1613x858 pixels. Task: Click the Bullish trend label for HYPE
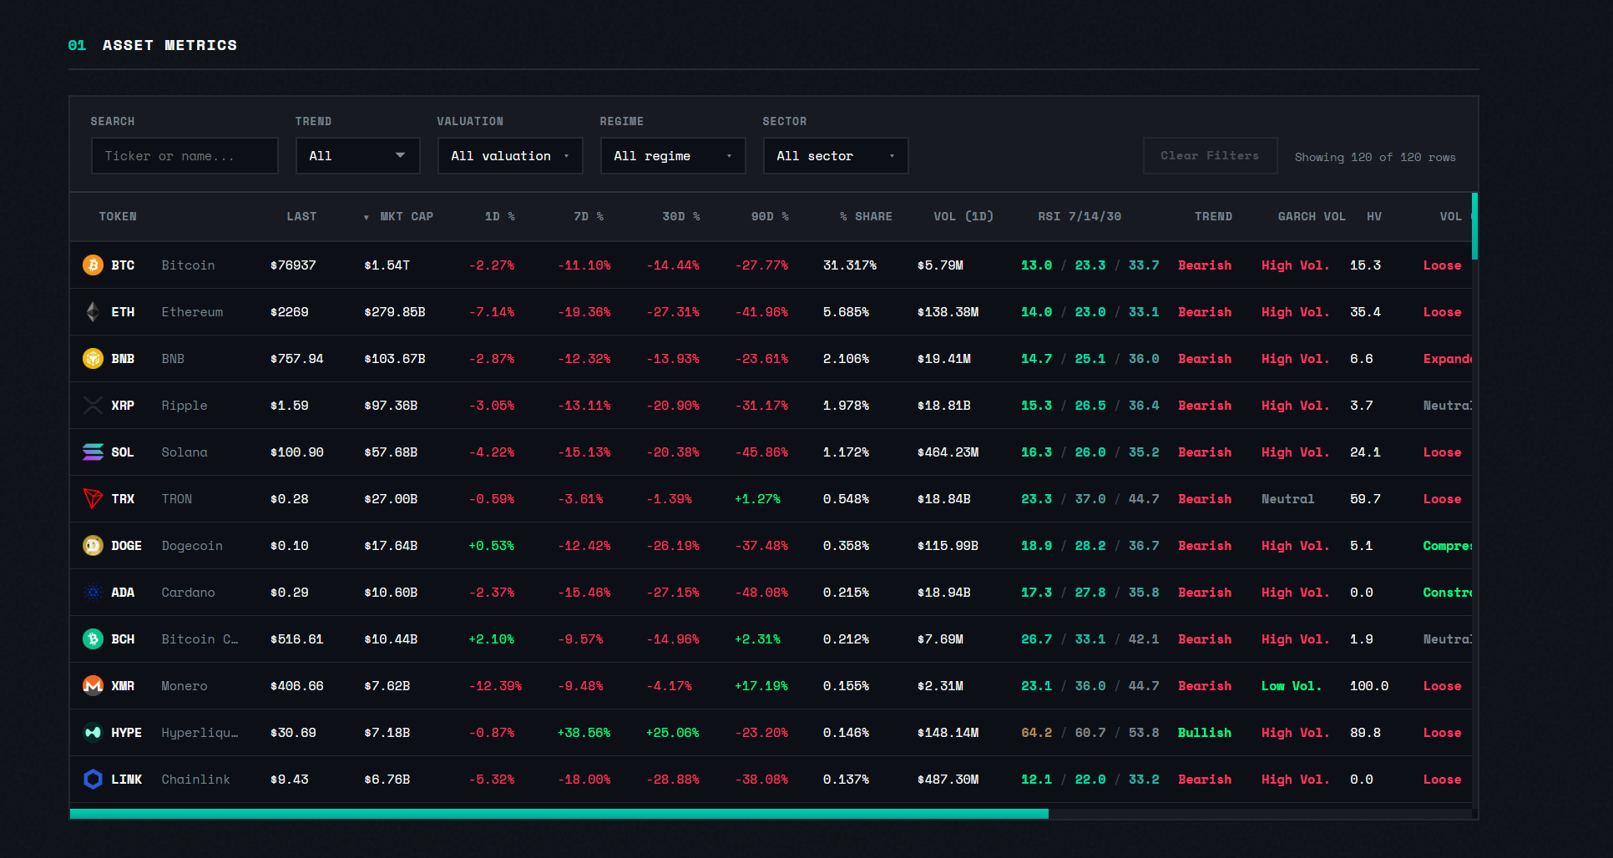tap(1205, 732)
